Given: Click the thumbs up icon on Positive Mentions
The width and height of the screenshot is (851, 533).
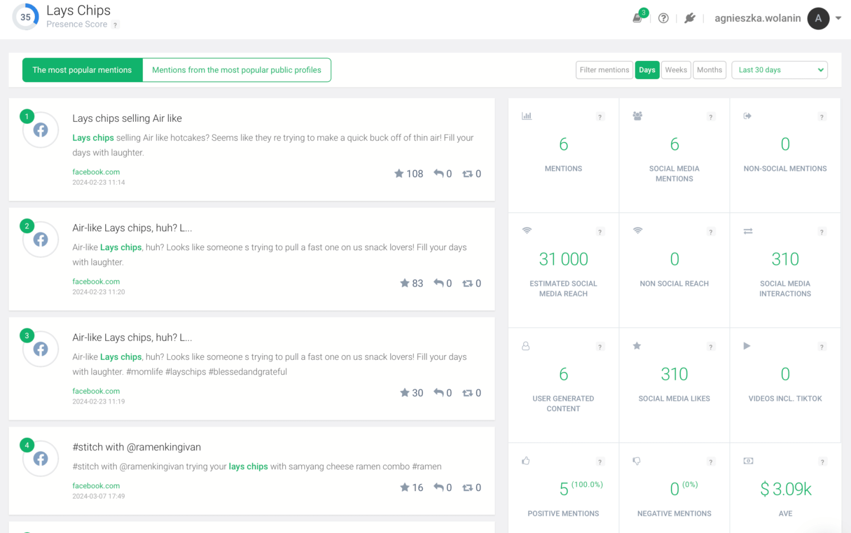Looking at the screenshot, I should point(525,461).
